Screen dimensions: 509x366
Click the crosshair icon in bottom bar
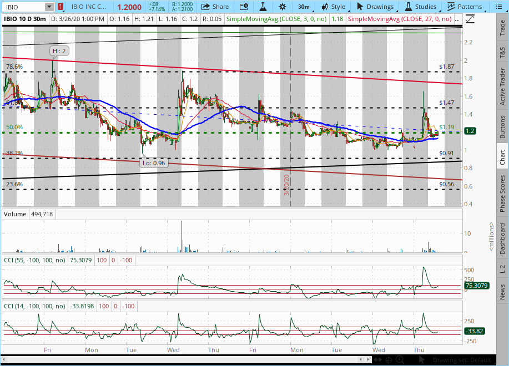389,359
